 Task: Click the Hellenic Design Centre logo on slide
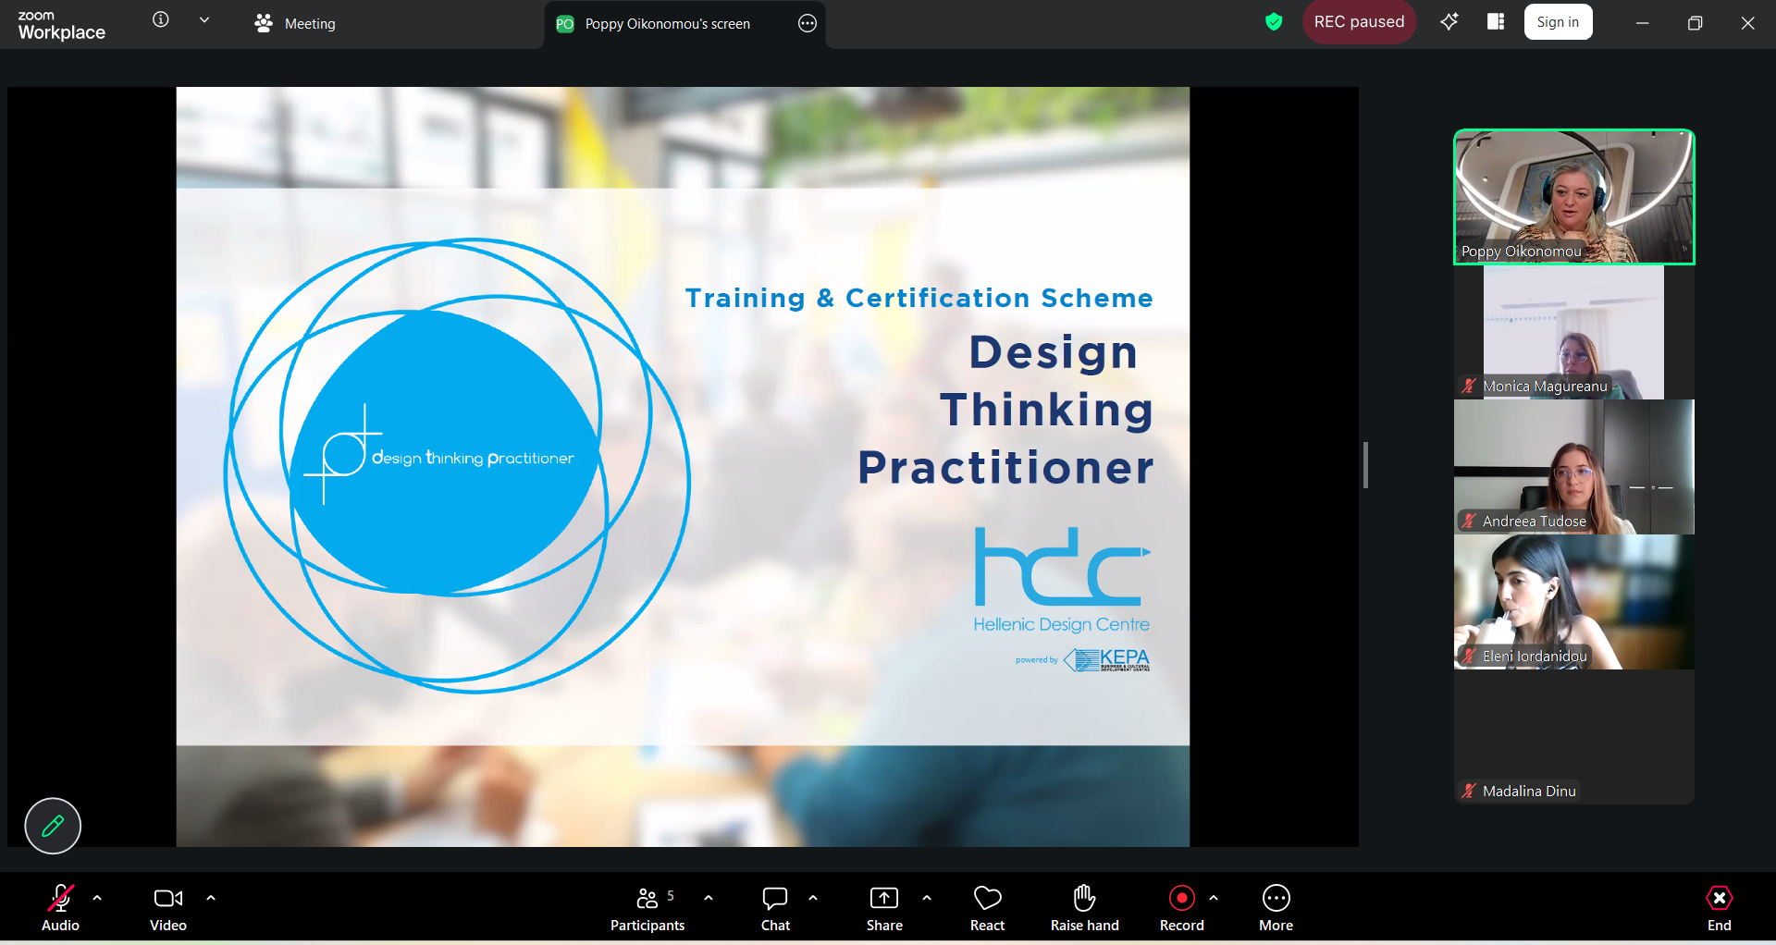point(1062,581)
